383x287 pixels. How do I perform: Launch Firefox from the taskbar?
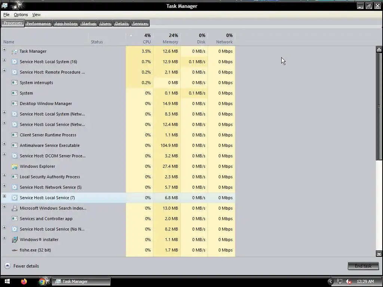pos(24,281)
